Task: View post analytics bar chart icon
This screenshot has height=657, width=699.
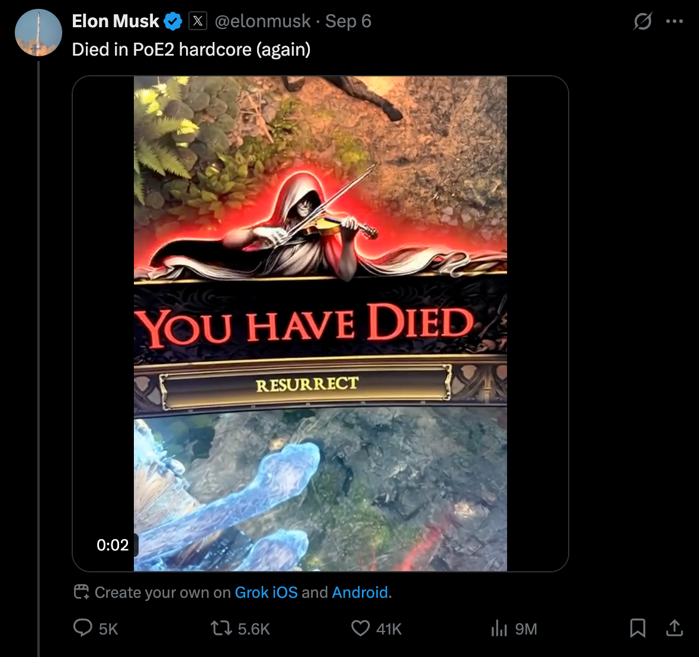Action: click(499, 628)
